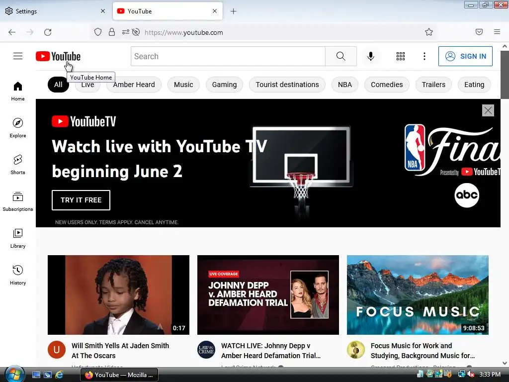This screenshot has width=509, height=382.
Task: Click the YouTube Home logo
Action: [x=58, y=56]
